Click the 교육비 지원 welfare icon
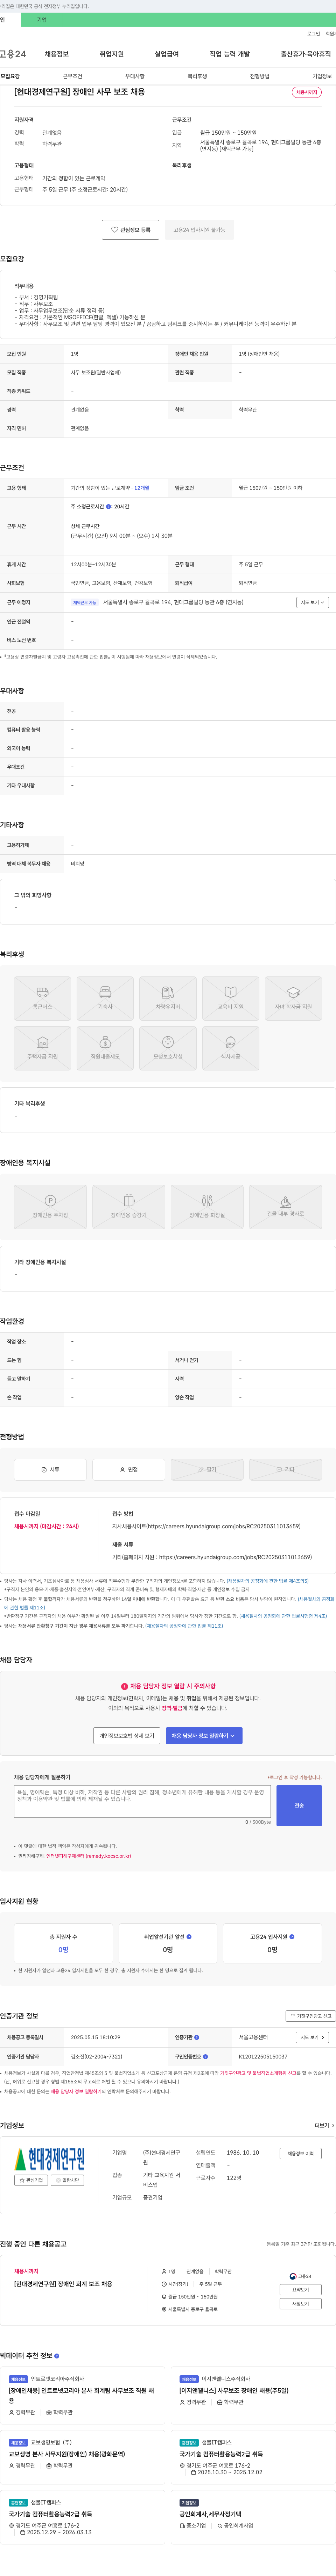Viewport: 336px width, 2576px height. coord(230,998)
